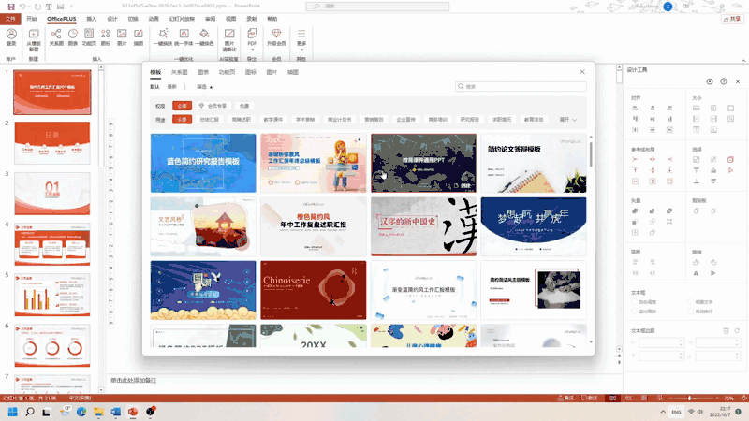Switch to the 功能页 tab in dialog

(227, 72)
